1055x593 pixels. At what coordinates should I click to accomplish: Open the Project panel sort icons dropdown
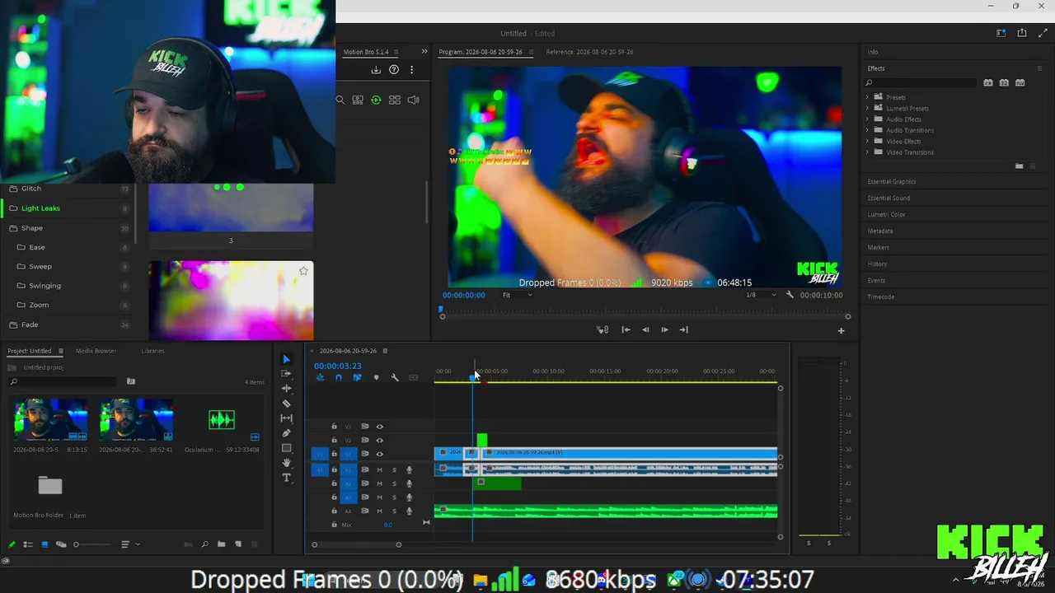[x=129, y=544]
